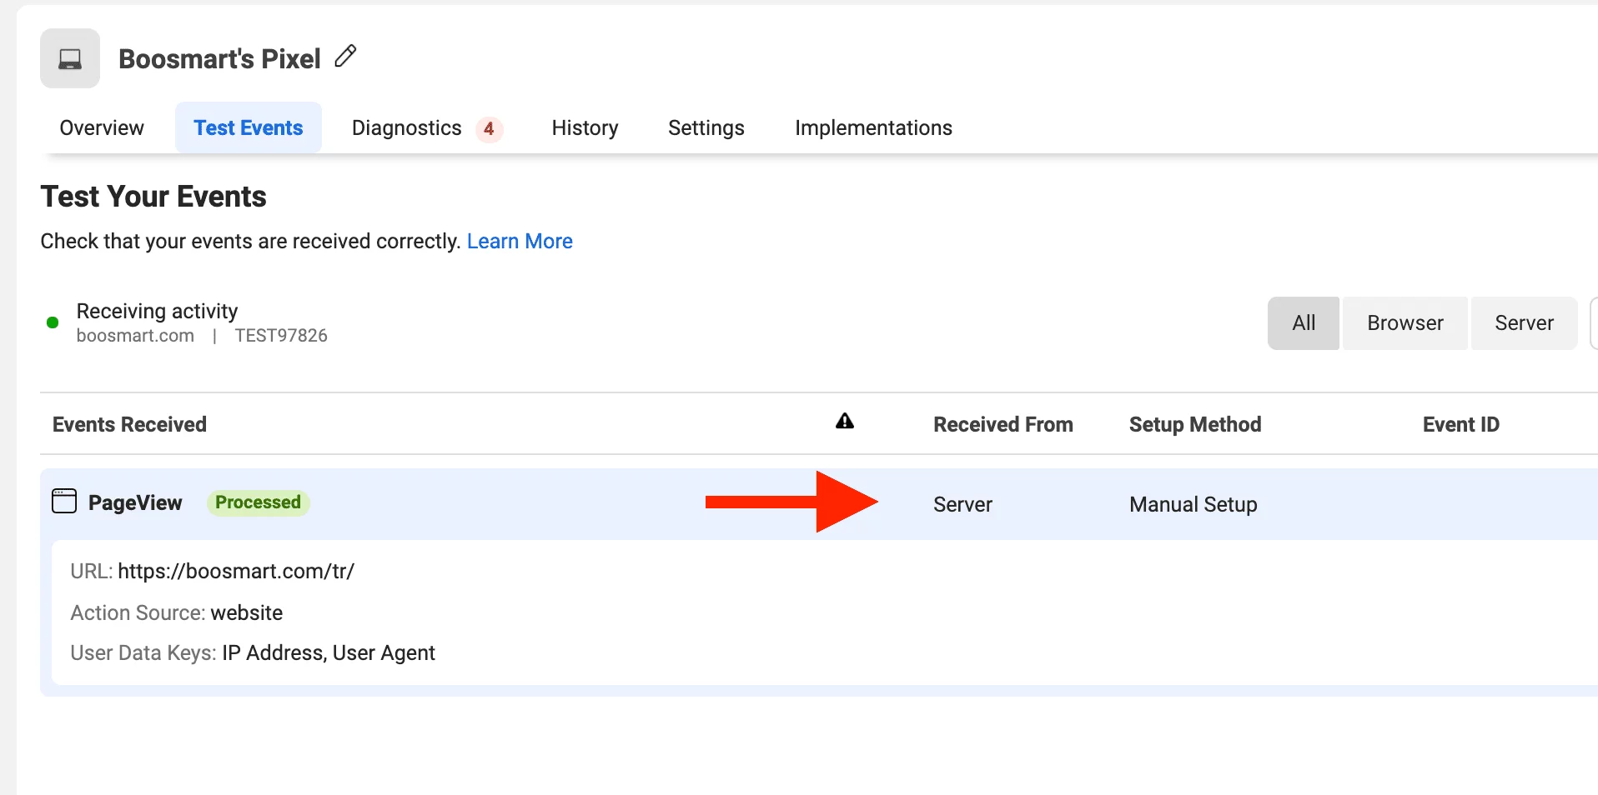The width and height of the screenshot is (1598, 795).
Task: Click the Action Source website value
Action: [247, 612]
